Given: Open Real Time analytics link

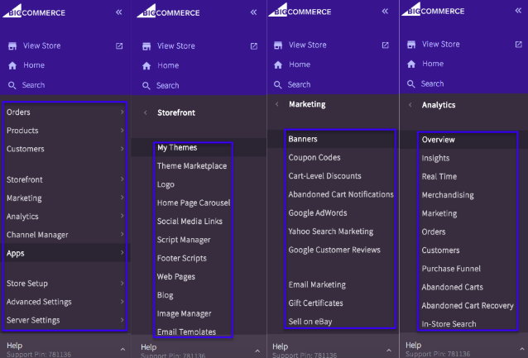Looking at the screenshot, I should (439, 177).
